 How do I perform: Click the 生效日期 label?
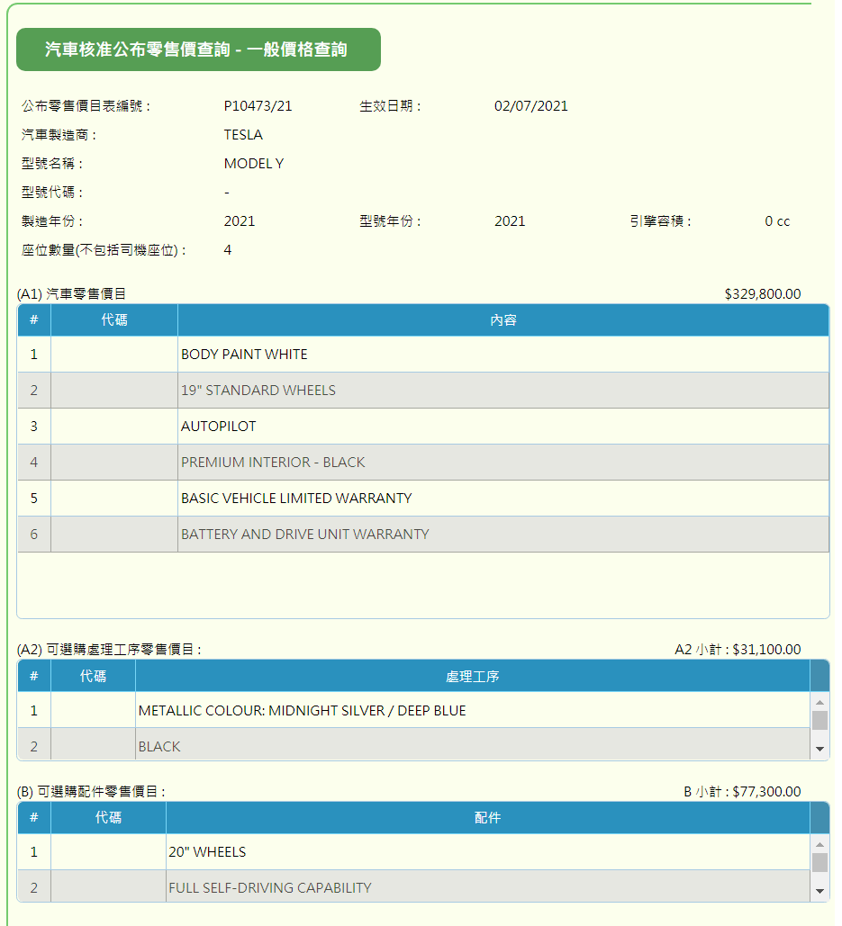point(390,106)
